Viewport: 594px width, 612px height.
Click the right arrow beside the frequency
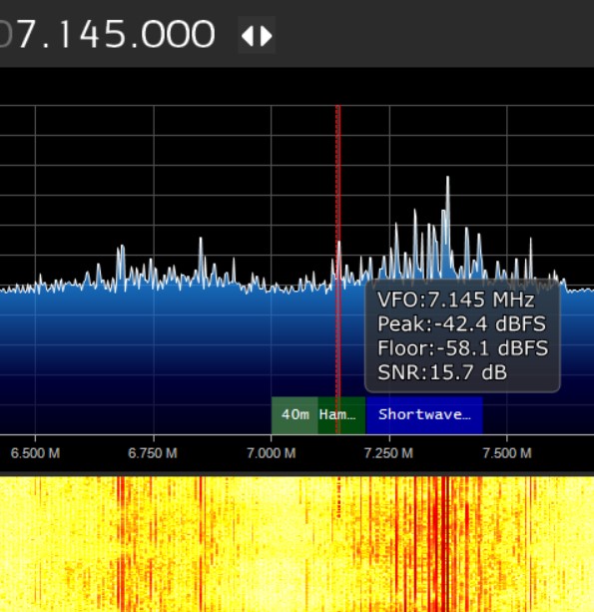(267, 36)
